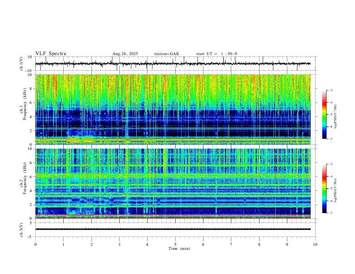Click time axis tick label '0'

[x=35, y=244]
